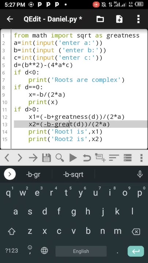Run the script with the play icon
The width and height of the screenshot is (148, 263).
(73, 158)
